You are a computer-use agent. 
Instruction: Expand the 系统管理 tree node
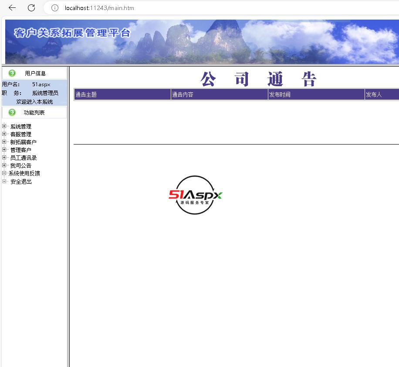[4, 126]
